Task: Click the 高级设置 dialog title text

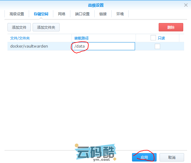Action: tap(95, 5)
